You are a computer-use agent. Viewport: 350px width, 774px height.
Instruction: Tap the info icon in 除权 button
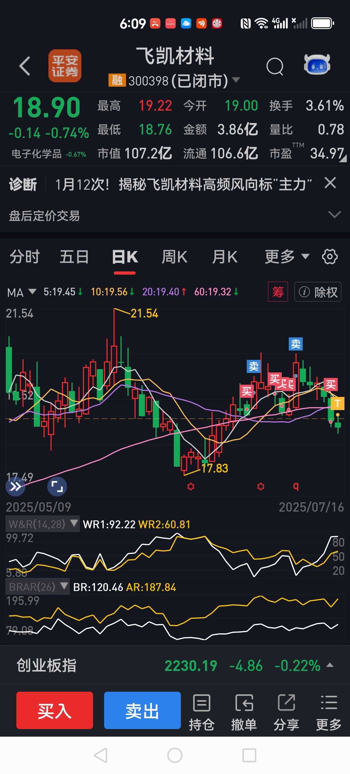[304, 292]
